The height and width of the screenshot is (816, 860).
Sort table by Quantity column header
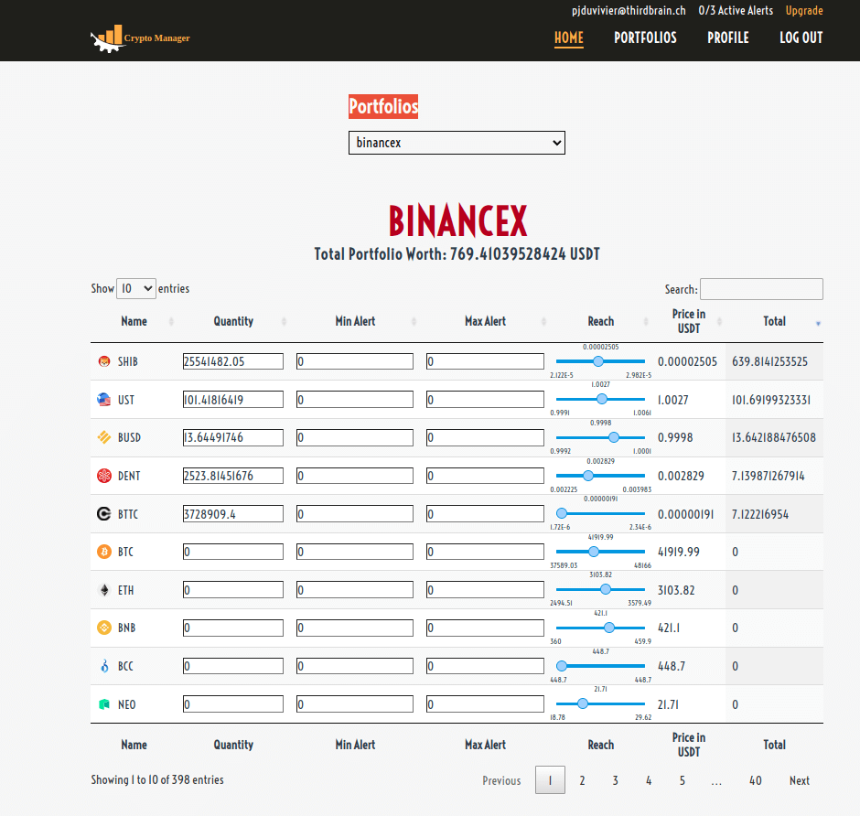(233, 321)
